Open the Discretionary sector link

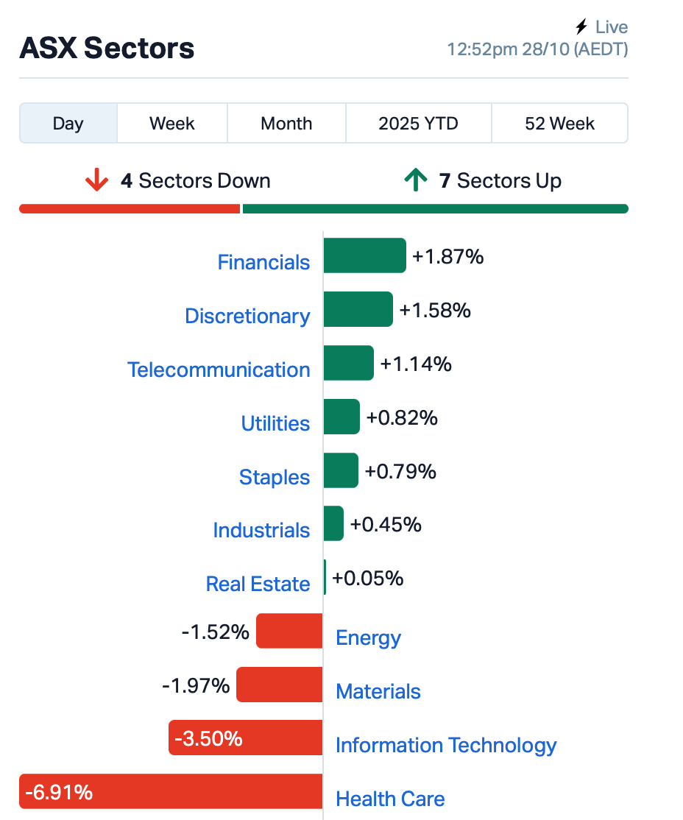pyautogui.click(x=247, y=316)
